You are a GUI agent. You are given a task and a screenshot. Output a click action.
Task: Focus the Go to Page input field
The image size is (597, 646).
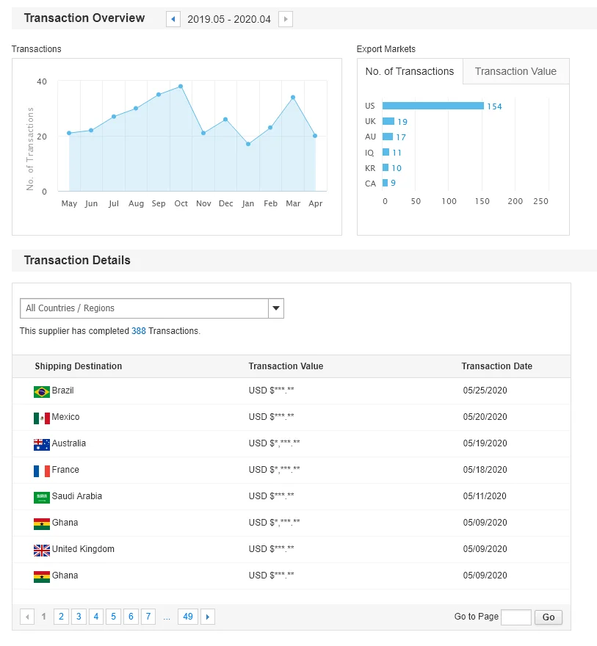[515, 617]
